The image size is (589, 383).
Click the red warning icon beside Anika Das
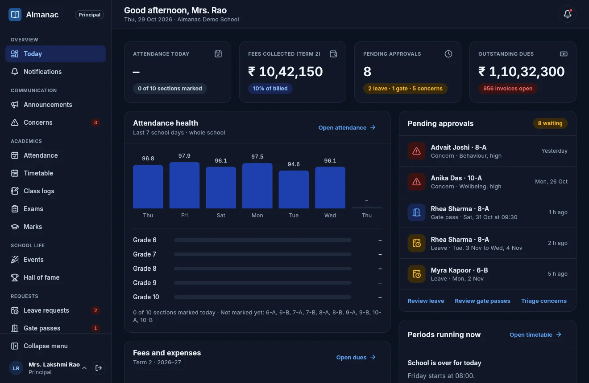click(416, 182)
